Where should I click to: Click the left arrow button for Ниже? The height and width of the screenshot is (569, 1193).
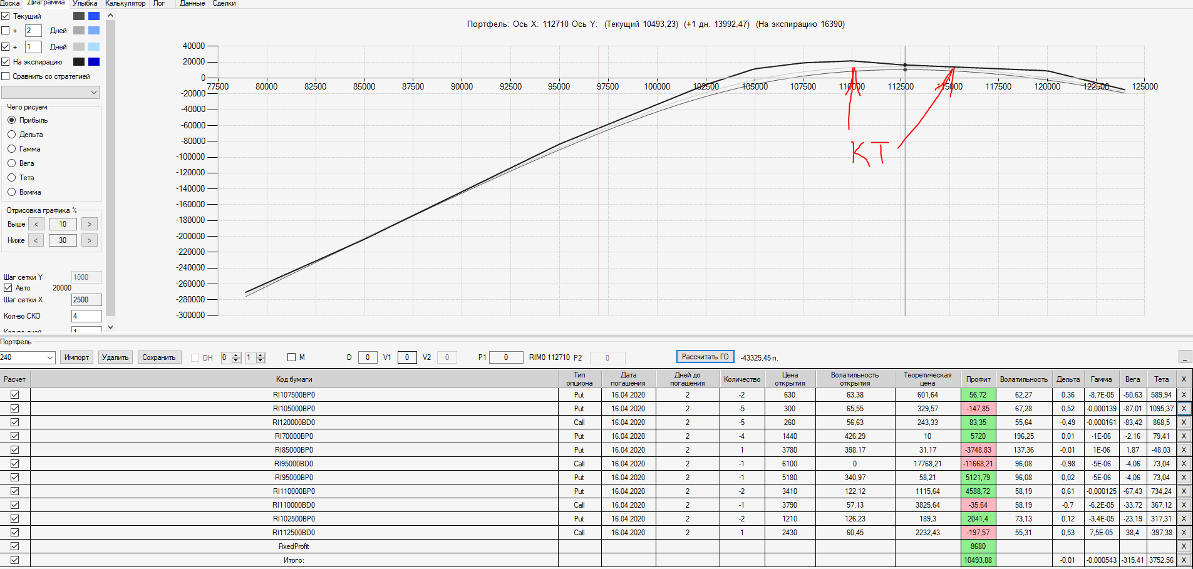36,240
